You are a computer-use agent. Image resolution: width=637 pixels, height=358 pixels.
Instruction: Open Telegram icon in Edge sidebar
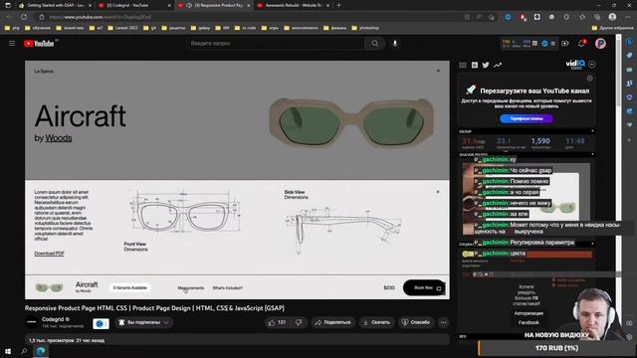click(x=629, y=124)
